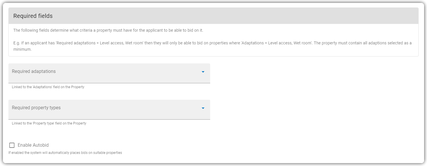Screen dimensions: 427x166
Task: Click the Required adaptations dropdown arrow
Action: (203, 72)
